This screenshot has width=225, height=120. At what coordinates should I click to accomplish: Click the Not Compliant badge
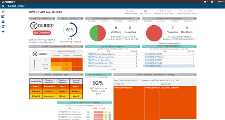(x=42, y=33)
